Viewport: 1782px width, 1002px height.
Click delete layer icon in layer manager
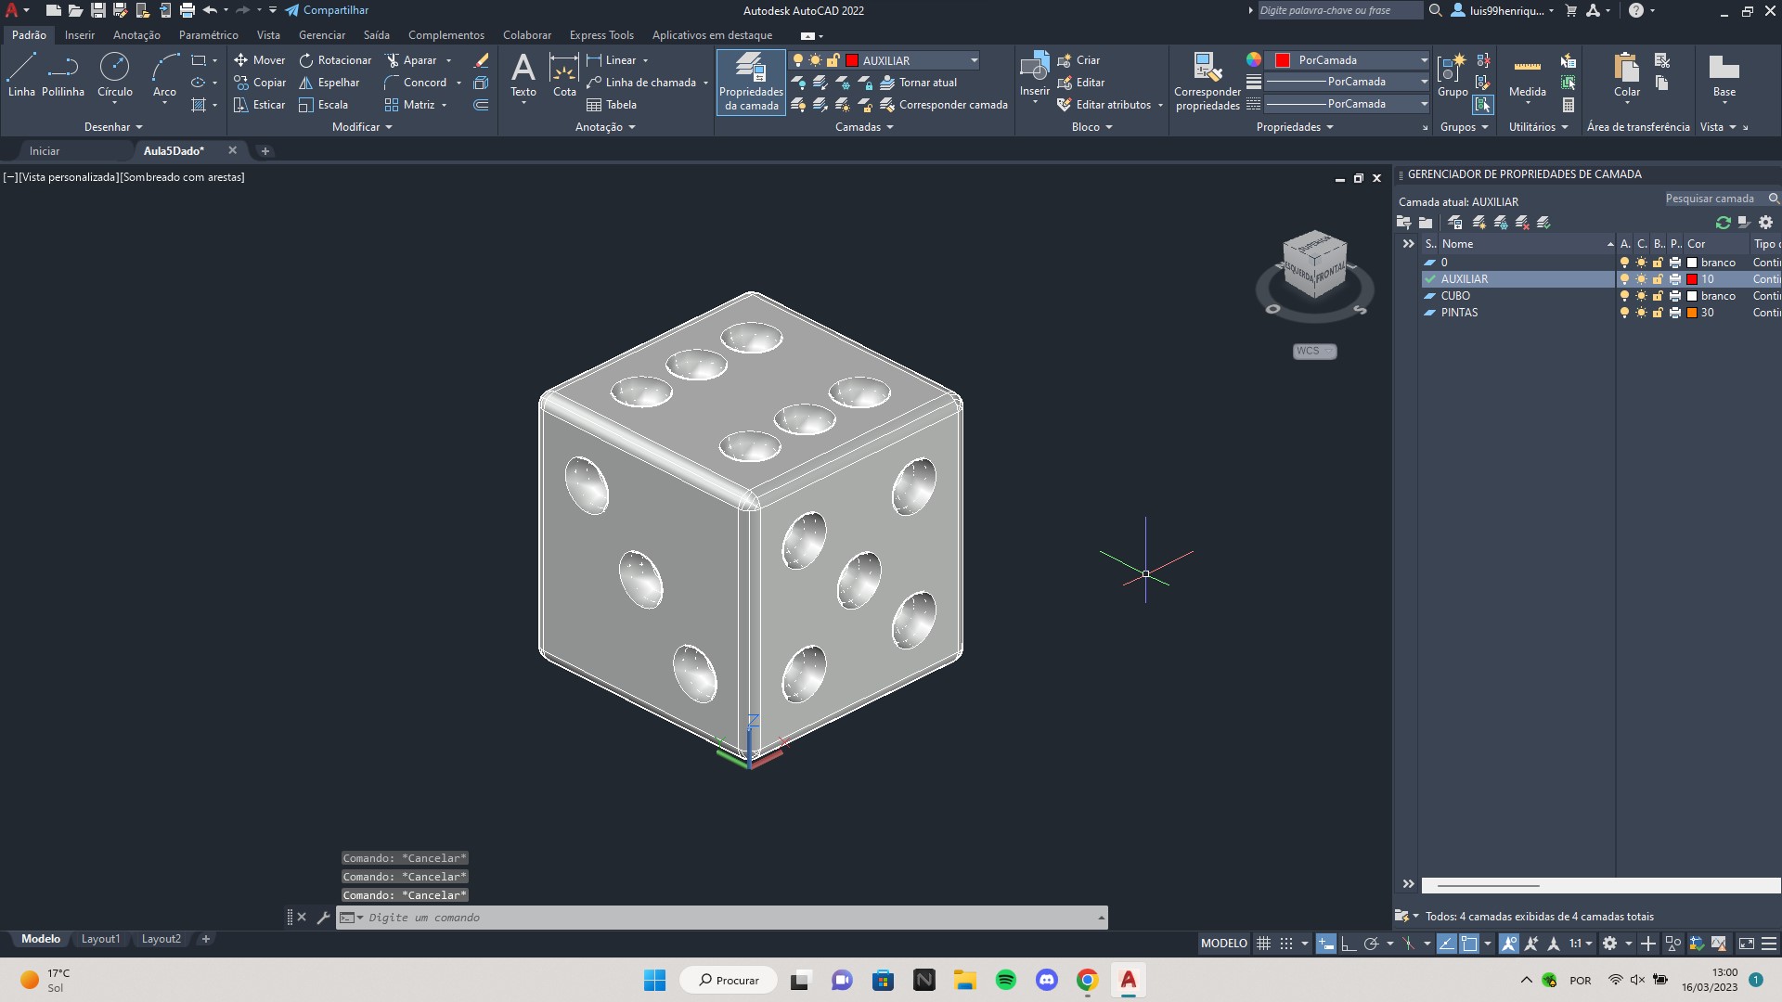coord(1522,223)
